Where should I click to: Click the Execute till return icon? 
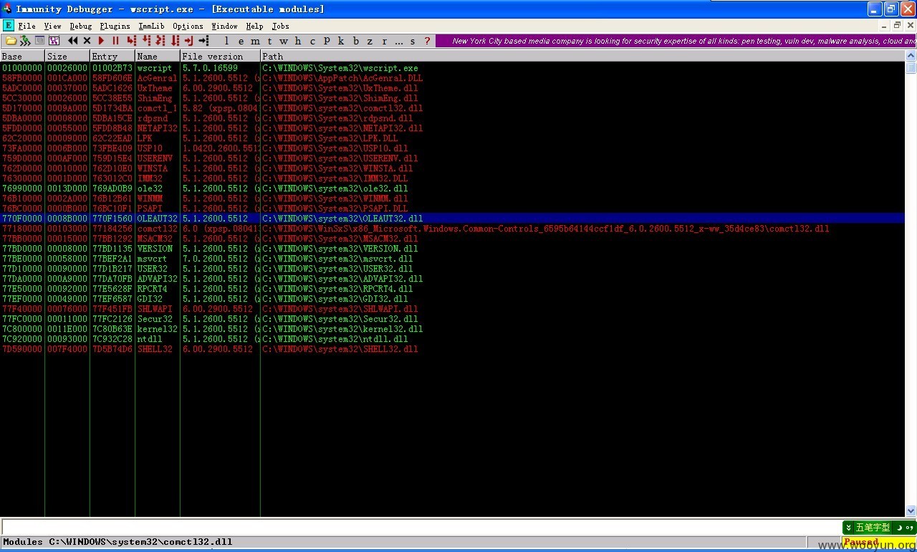(x=189, y=41)
